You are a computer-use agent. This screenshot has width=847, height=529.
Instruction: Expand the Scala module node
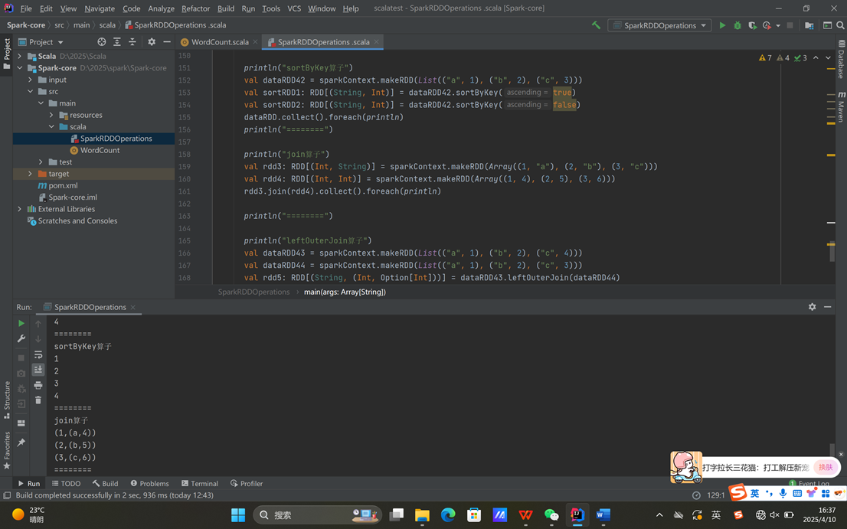click(19, 56)
